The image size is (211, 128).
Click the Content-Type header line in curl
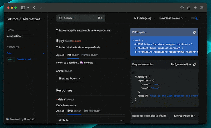(x=158, y=48)
